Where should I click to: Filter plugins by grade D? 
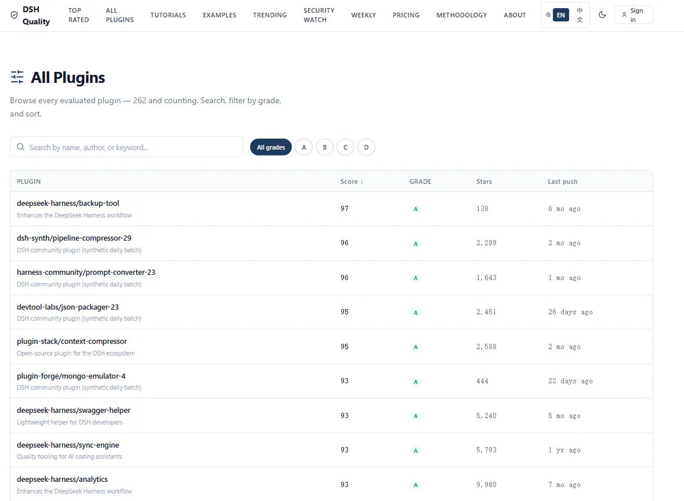point(367,147)
